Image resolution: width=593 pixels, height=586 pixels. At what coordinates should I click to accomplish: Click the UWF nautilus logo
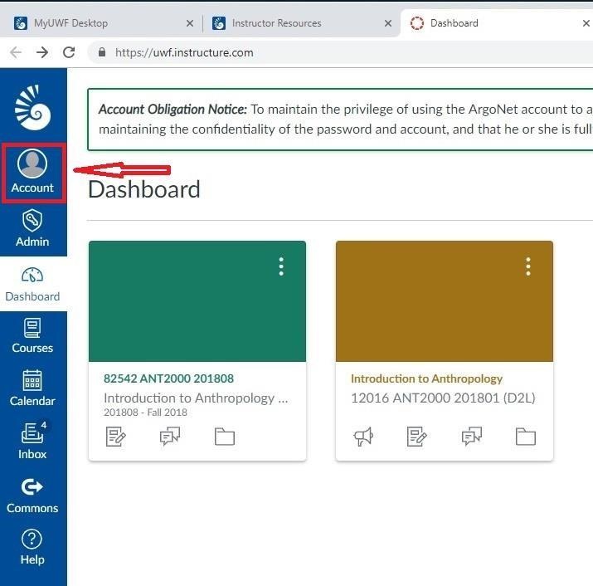pyautogui.click(x=32, y=108)
